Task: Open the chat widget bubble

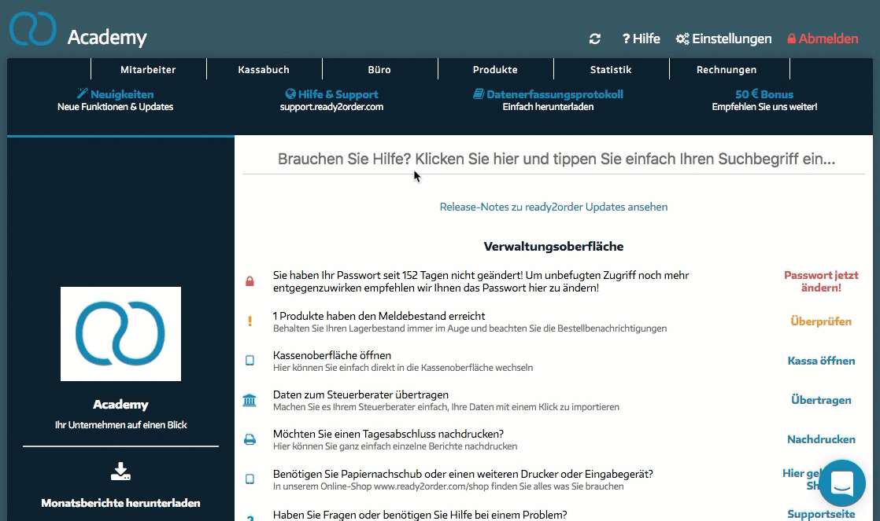Action: point(842,483)
